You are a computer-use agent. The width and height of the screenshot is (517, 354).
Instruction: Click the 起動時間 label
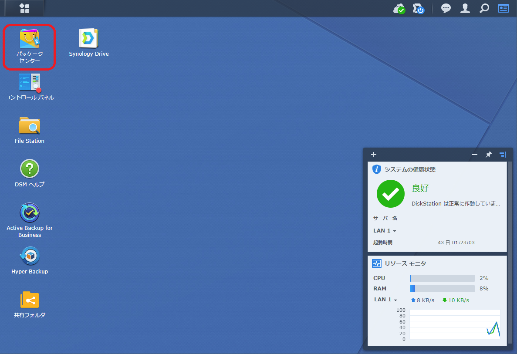(383, 243)
